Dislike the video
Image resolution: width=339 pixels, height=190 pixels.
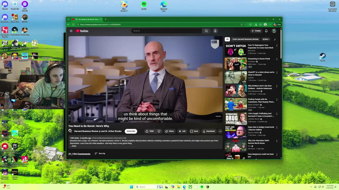(x=159, y=131)
